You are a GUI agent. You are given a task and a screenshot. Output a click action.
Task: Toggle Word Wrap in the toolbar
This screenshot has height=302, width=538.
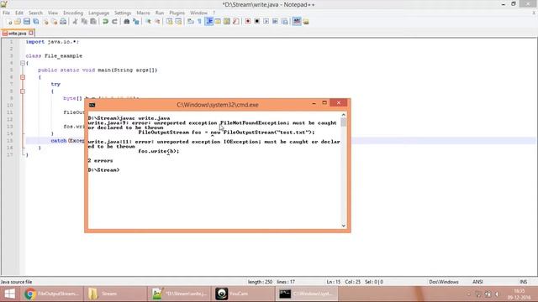[x=191, y=22]
